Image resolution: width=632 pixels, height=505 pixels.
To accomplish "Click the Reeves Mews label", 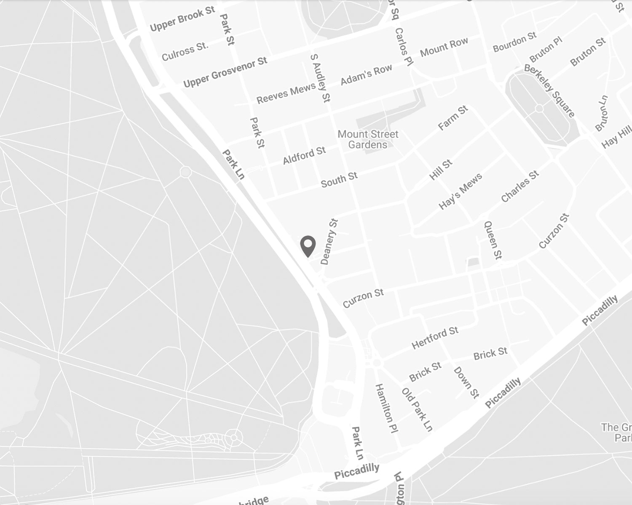I will click(286, 93).
